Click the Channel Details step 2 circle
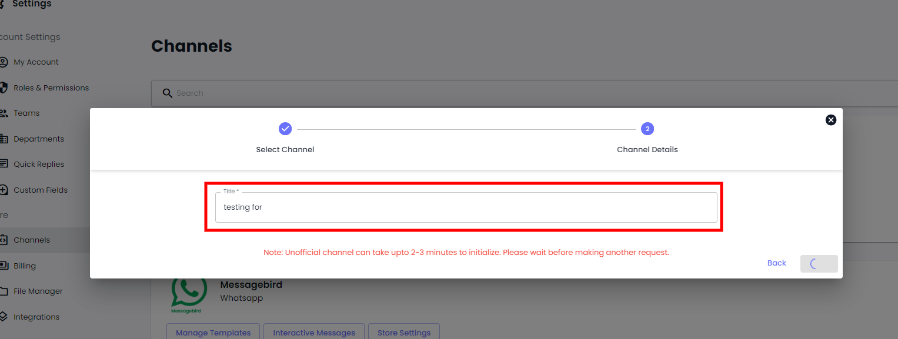 pos(647,129)
